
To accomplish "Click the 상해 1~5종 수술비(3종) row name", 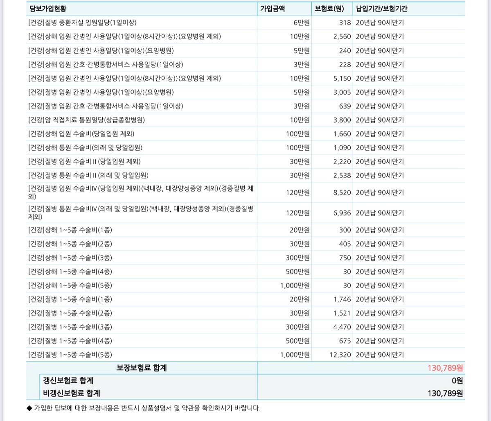I will [70, 258].
